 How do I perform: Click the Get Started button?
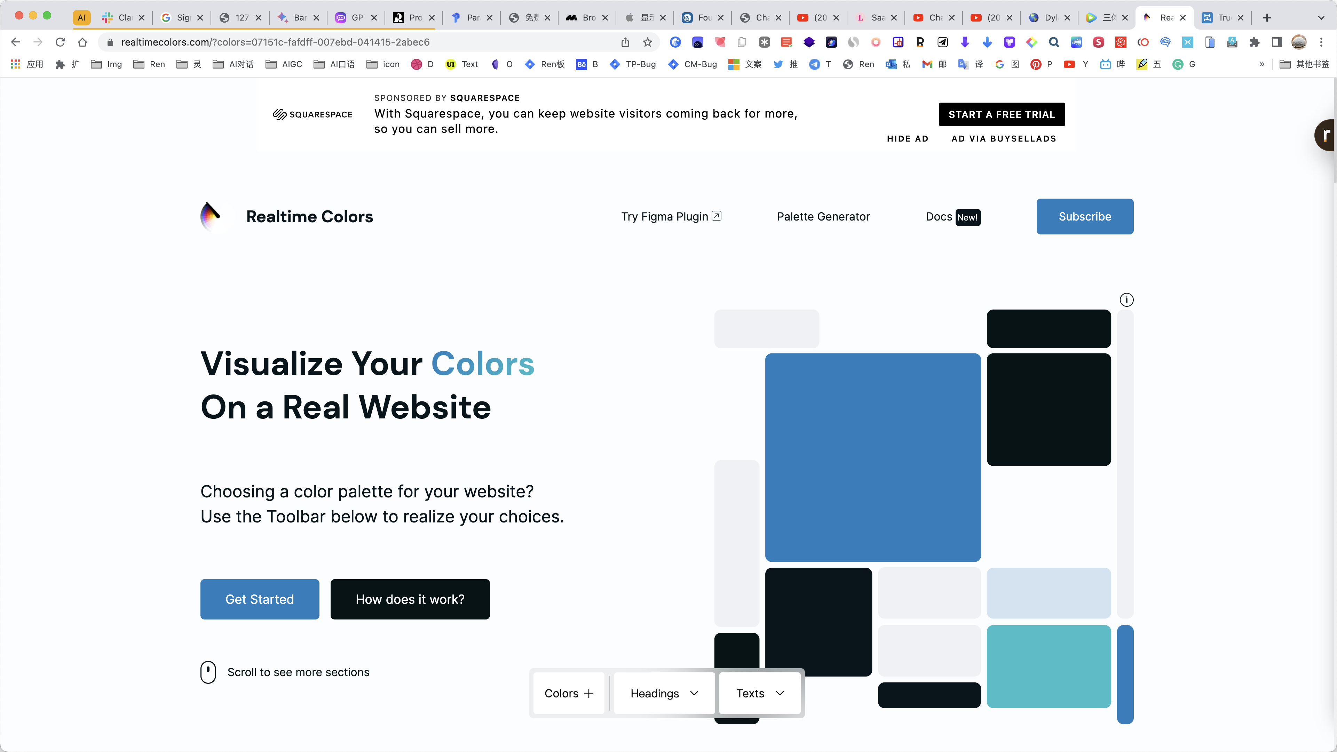coord(260,599)
